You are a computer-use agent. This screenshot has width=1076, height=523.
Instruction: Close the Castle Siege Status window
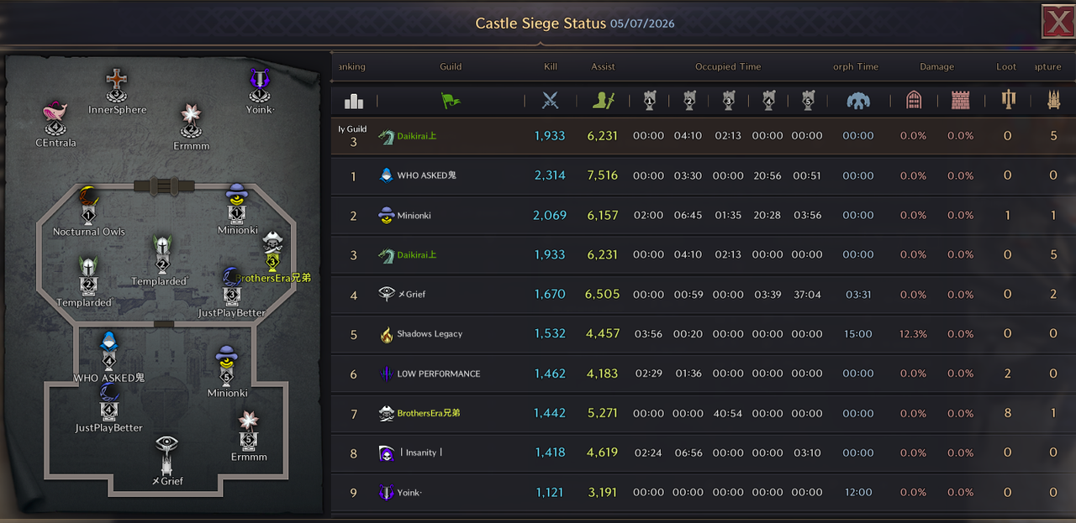point(1058,21)
